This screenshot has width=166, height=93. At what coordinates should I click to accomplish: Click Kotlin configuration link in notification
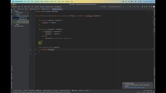click(134, 88)
